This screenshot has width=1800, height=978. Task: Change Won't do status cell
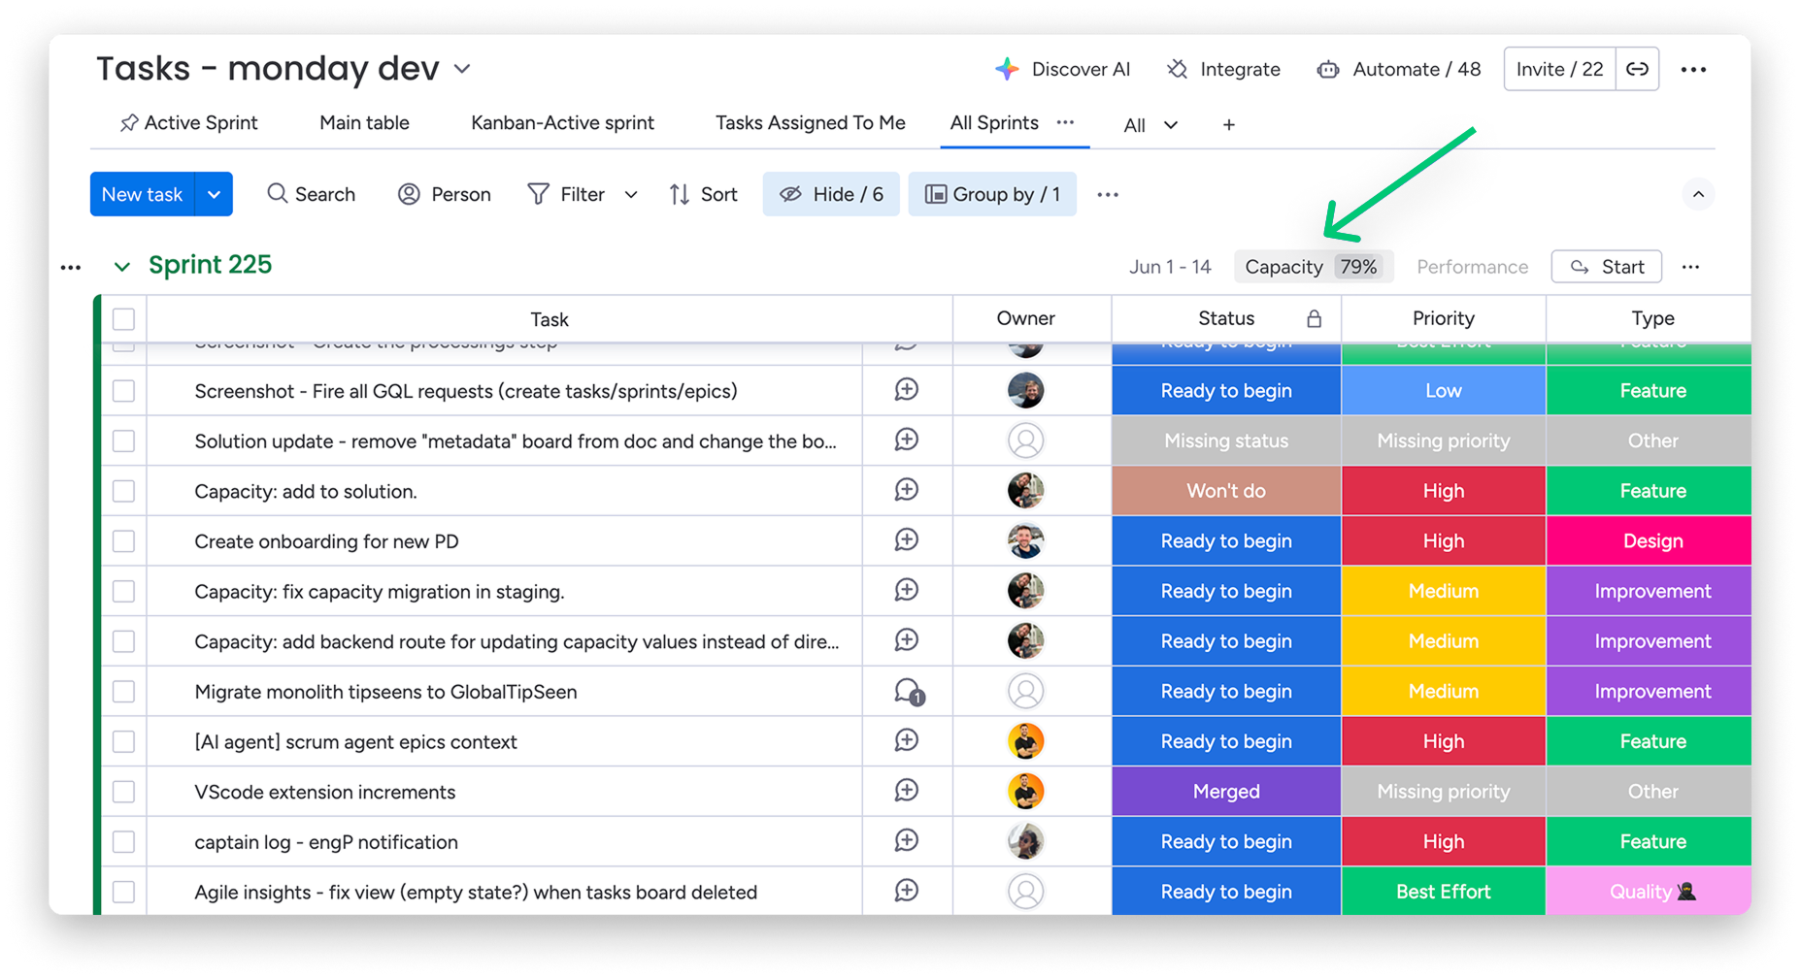pos(1226,491)
